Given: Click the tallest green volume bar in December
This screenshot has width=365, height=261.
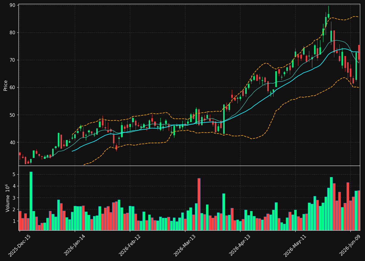Looking at the screenshot, I should pos(31,201).
